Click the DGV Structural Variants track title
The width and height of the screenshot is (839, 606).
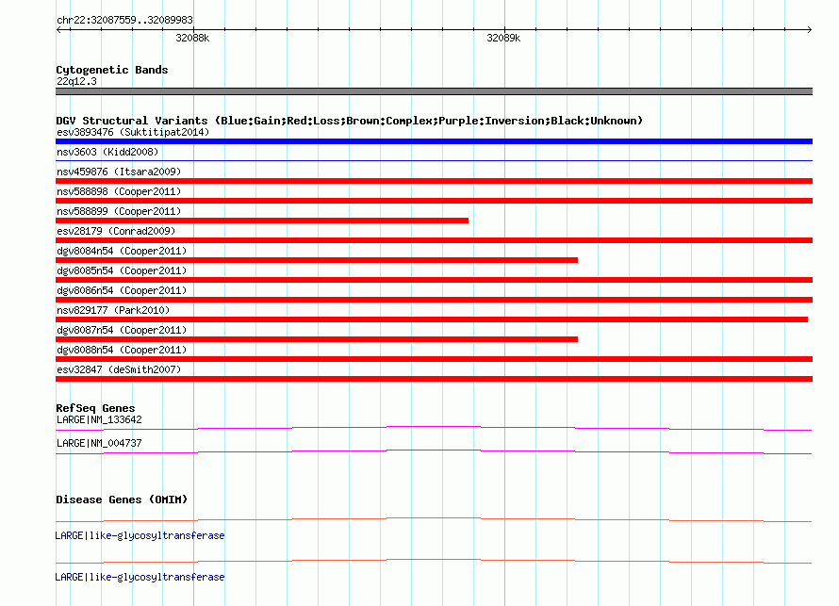point(349,121)
